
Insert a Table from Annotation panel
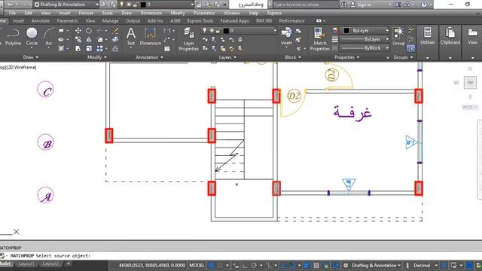pos(167,48)
